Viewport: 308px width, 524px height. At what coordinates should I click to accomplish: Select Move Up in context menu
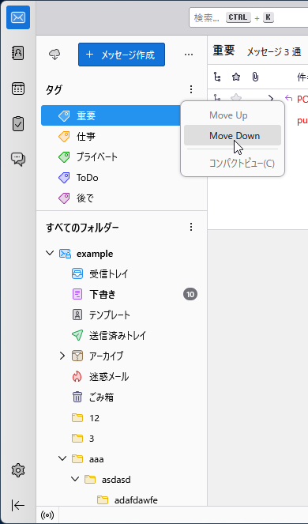(232, 115)
